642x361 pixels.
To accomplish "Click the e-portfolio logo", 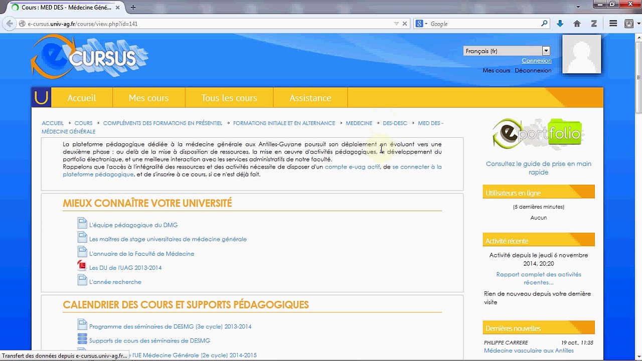I will tap(538, 134).
